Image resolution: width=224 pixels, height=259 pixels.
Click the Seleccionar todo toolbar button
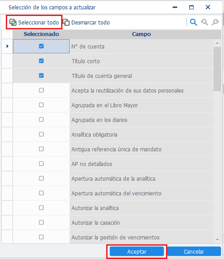(34, 22)
